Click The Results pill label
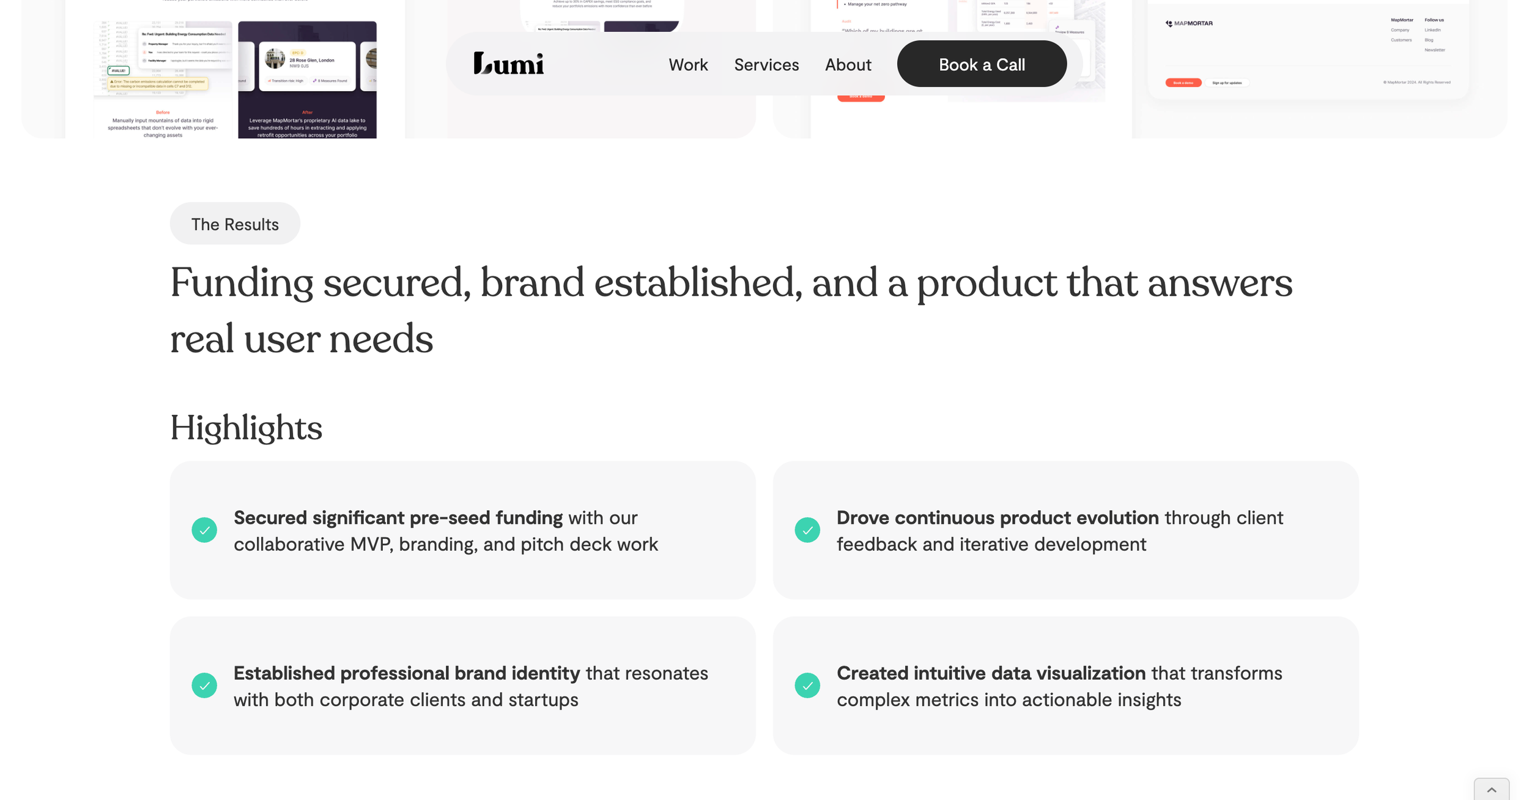This screenshot has height=800, width=1529. tap(235, 224)
